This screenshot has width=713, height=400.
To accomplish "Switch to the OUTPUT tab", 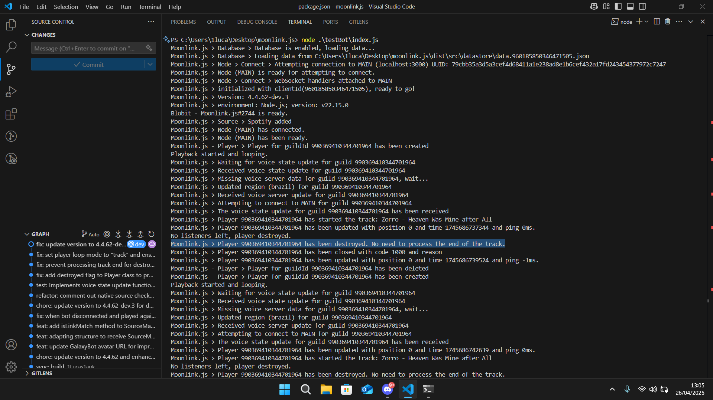I will pos(217,22).
